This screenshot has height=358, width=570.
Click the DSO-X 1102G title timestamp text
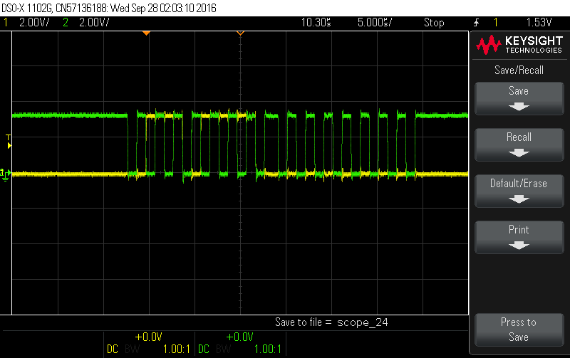coord(109,8)
